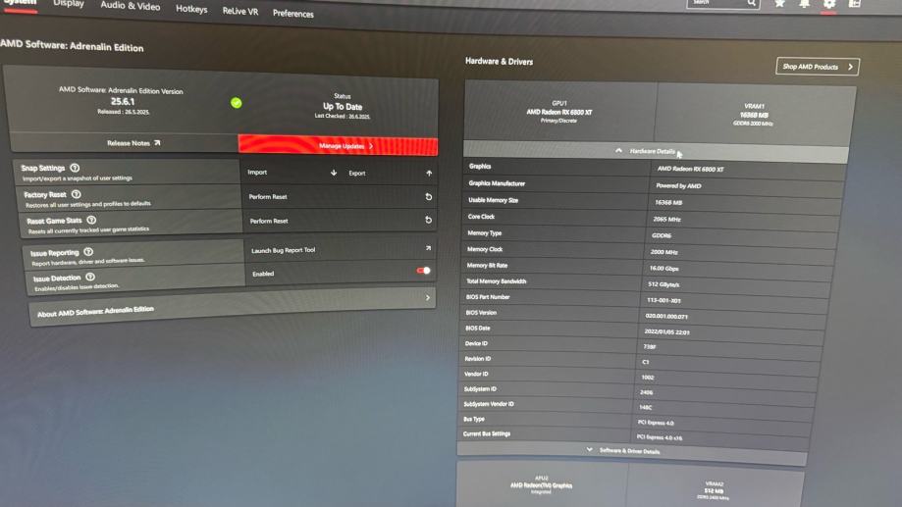Import a settings snapshot
The image size is (902, 507).
[292, 173]
